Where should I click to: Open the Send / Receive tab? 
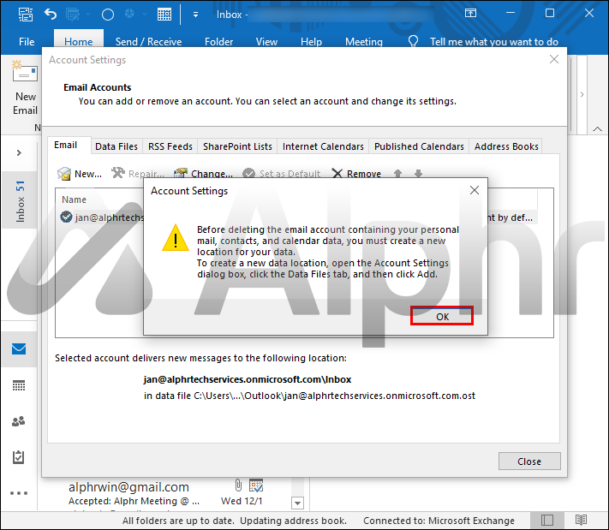point(148,42)
